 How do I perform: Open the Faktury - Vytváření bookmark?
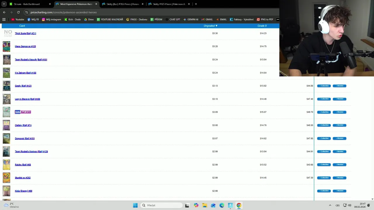click(242, 20)
